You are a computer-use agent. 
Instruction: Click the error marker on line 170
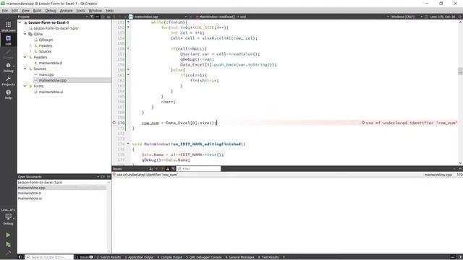(114, 123)
